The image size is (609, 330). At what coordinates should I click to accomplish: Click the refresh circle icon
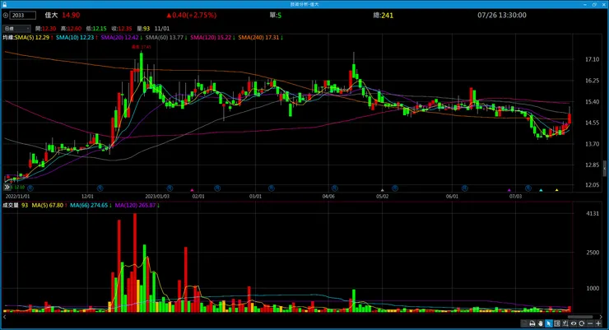[581, 323]
